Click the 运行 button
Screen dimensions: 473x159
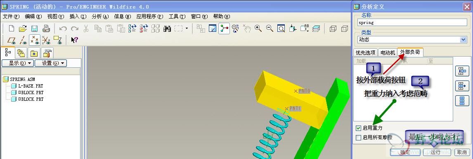coord(435,152)
